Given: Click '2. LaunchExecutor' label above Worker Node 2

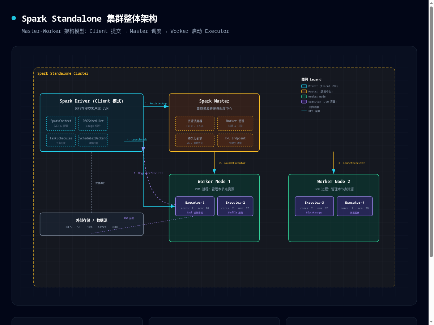Looking at the screenshot, I should coord(352,163).
